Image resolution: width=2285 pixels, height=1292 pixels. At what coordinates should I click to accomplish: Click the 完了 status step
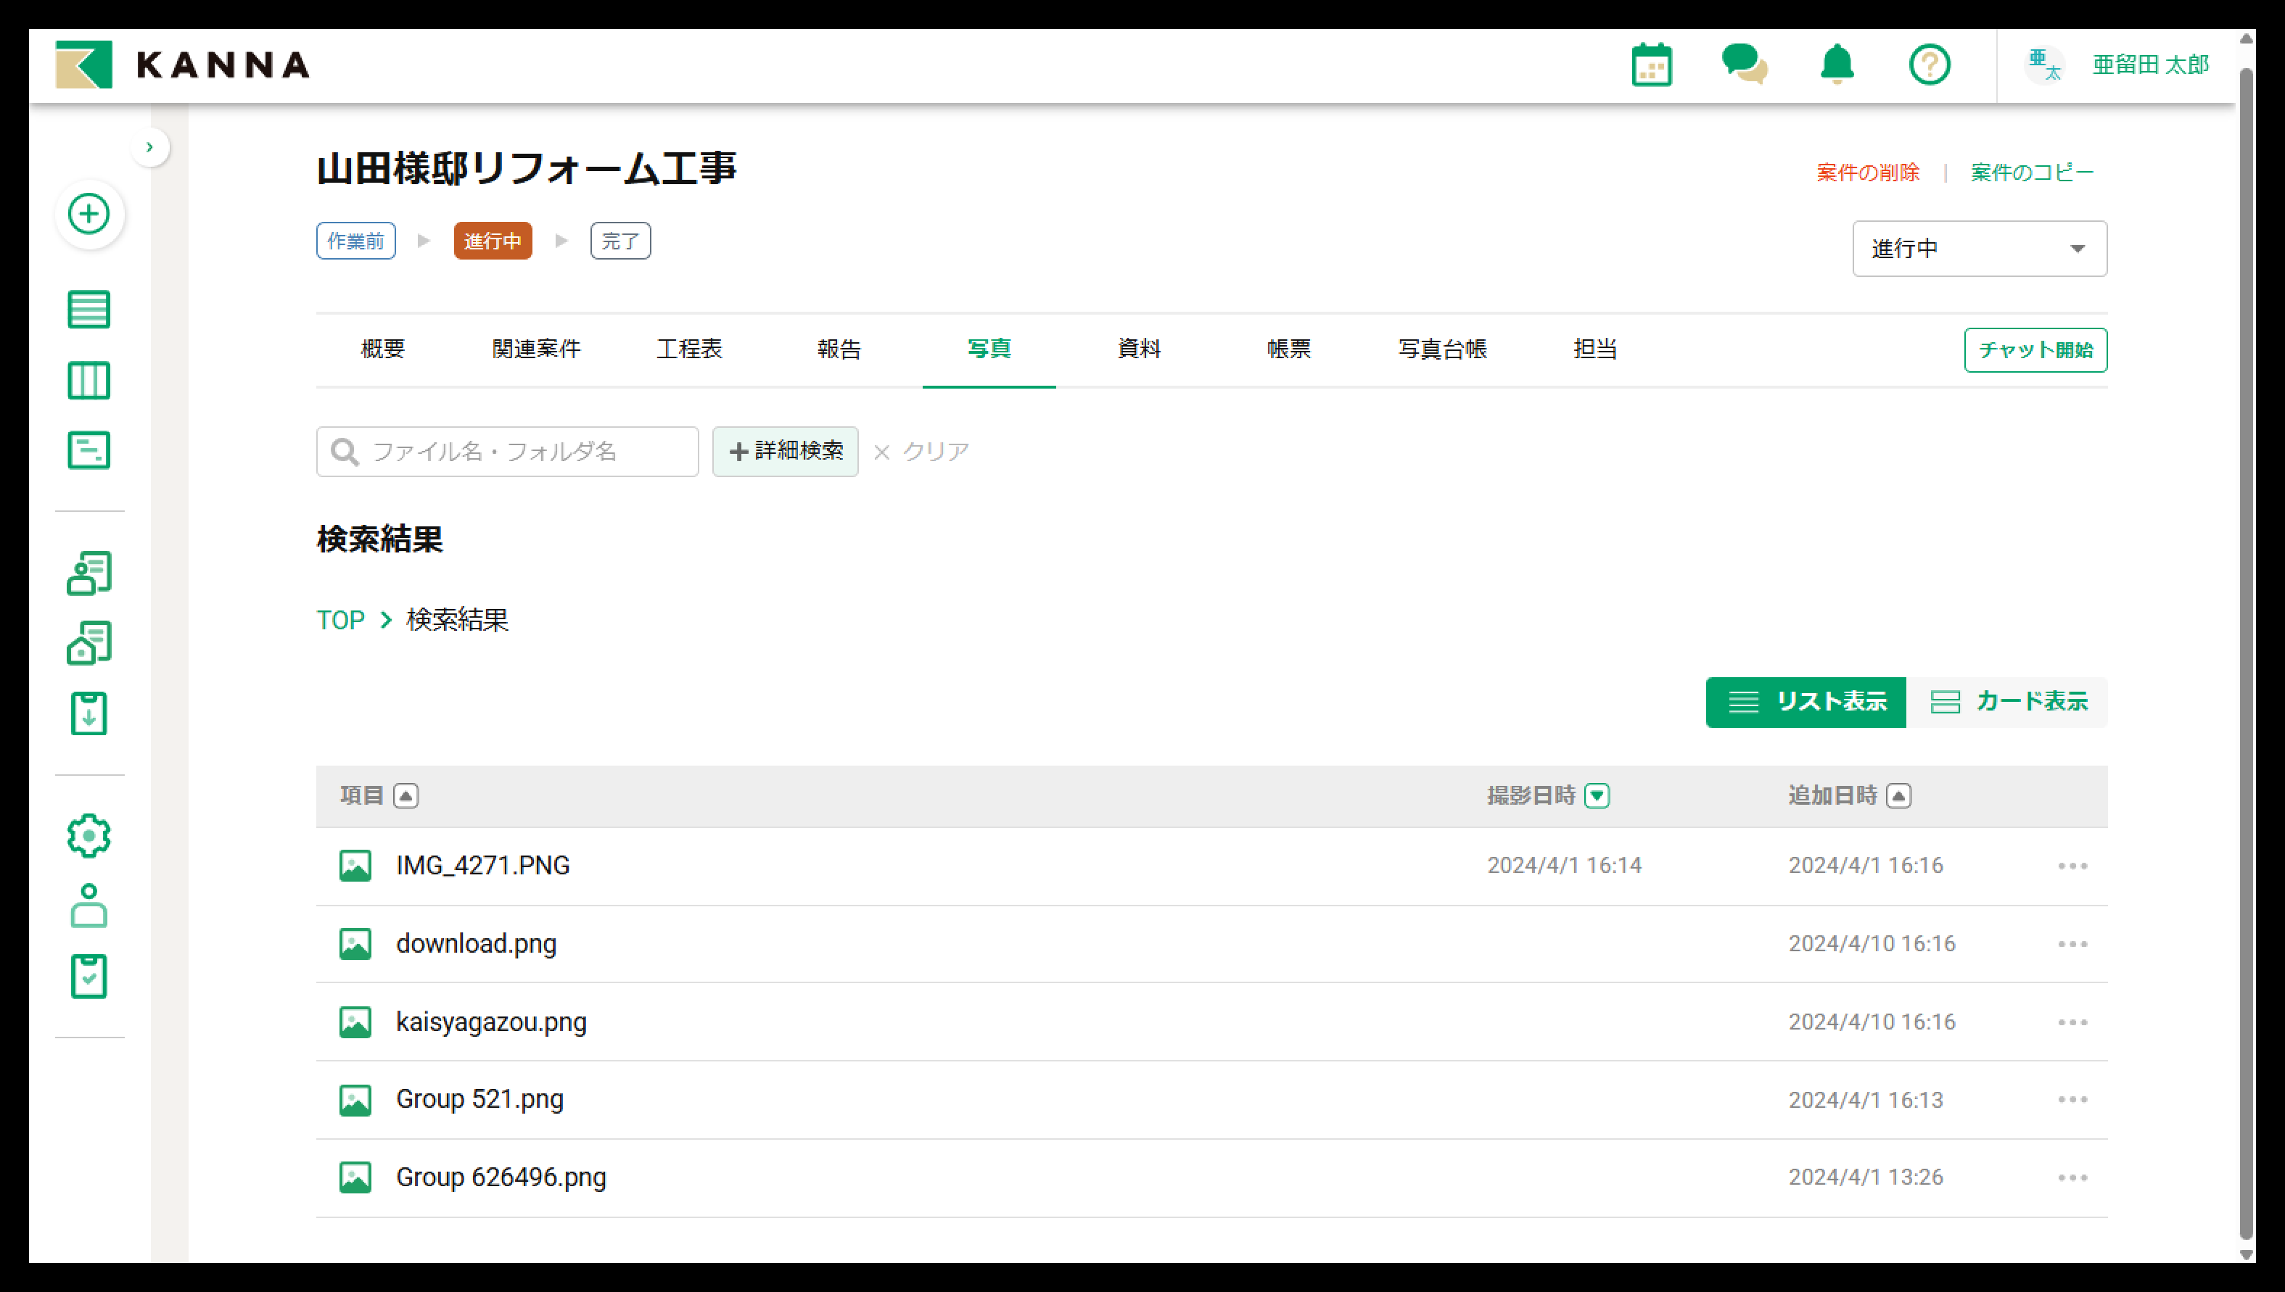tap(619, 241)
